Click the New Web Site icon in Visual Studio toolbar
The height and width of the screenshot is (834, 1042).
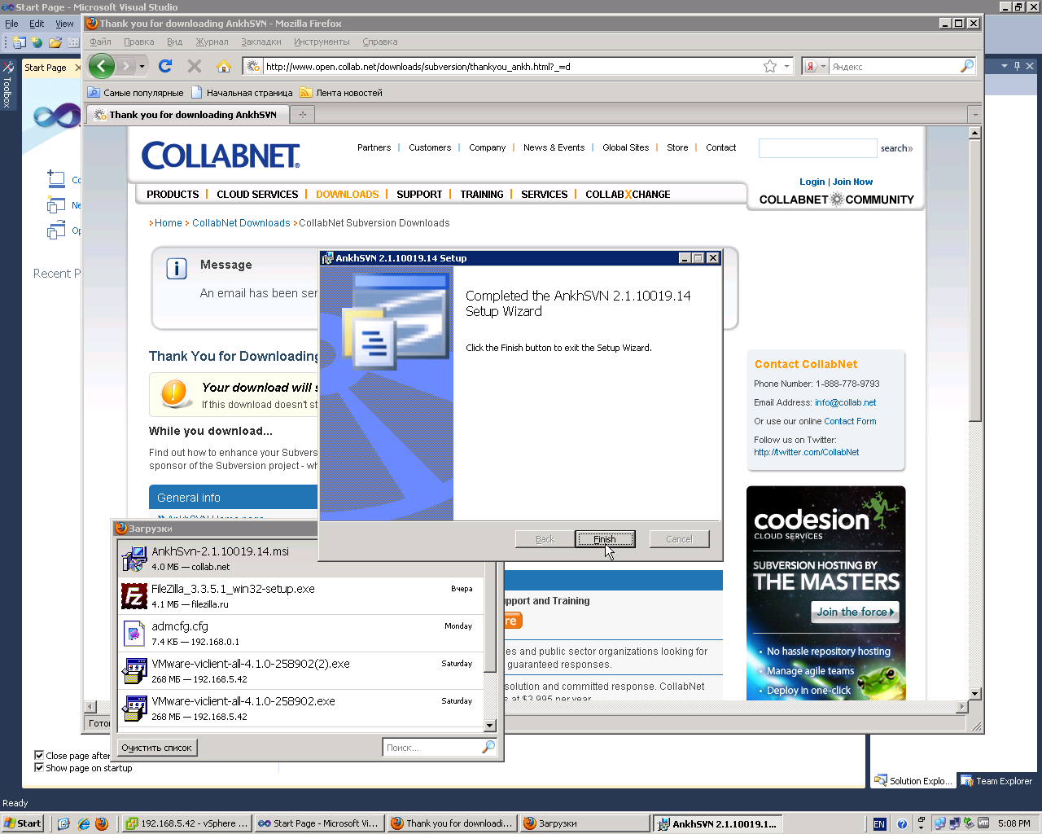click(37, 42)
